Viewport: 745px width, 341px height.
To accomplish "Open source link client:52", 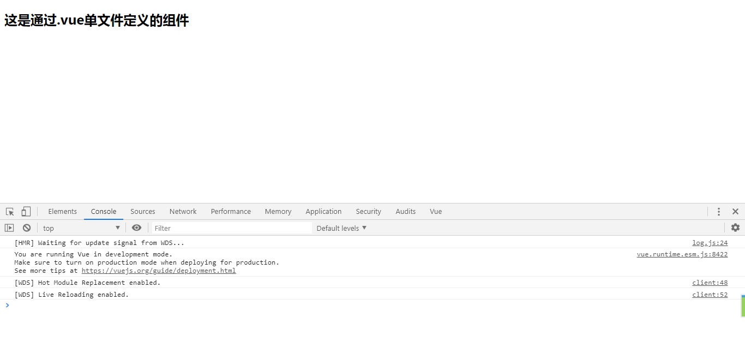I will point(710,295).
